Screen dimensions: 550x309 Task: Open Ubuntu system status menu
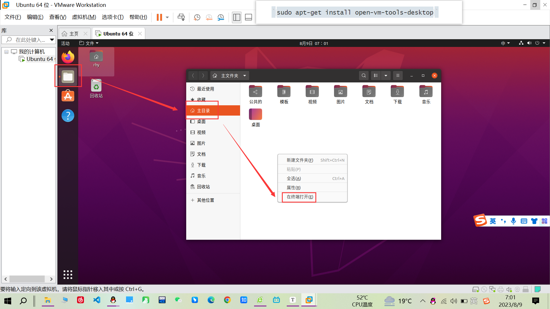[x=532, y=43]
